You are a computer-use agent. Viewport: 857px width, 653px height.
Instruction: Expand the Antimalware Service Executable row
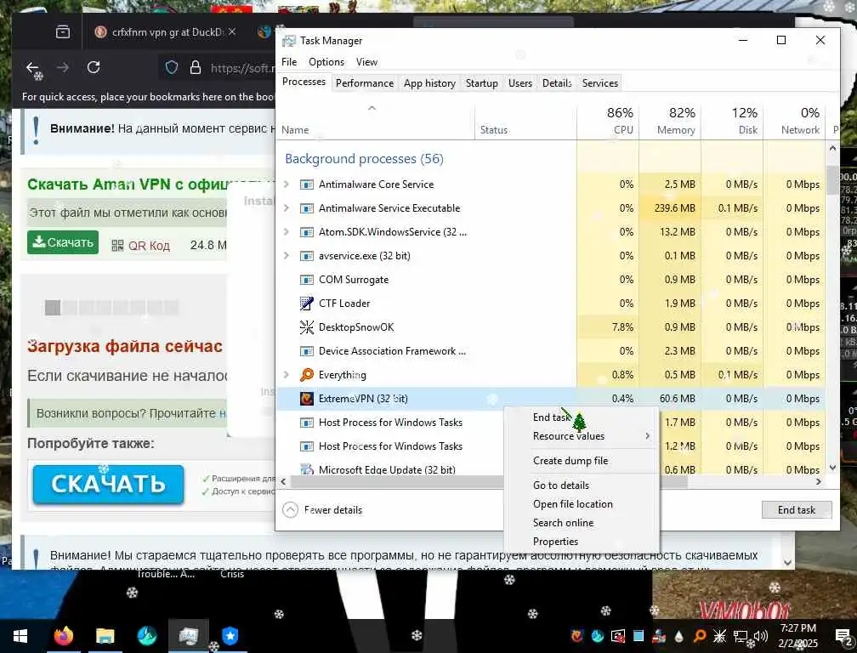point(286,208)
